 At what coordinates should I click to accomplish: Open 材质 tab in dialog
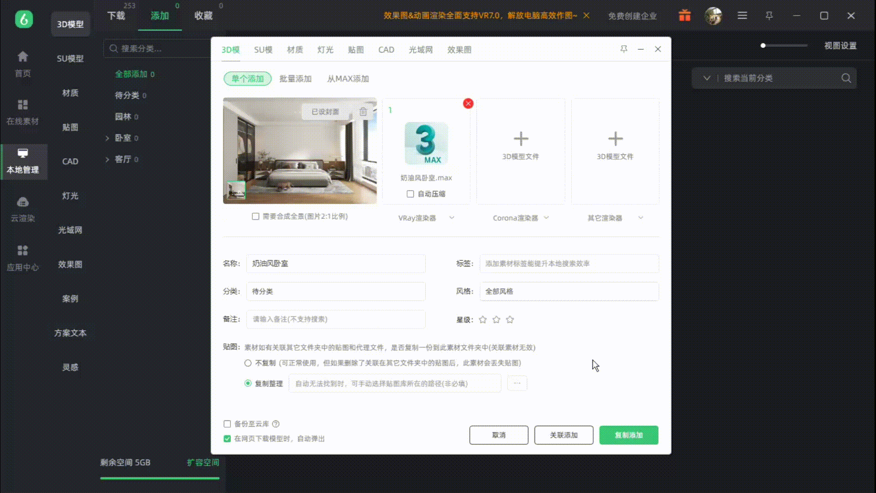pyautogui.click(x=295, y=50)
